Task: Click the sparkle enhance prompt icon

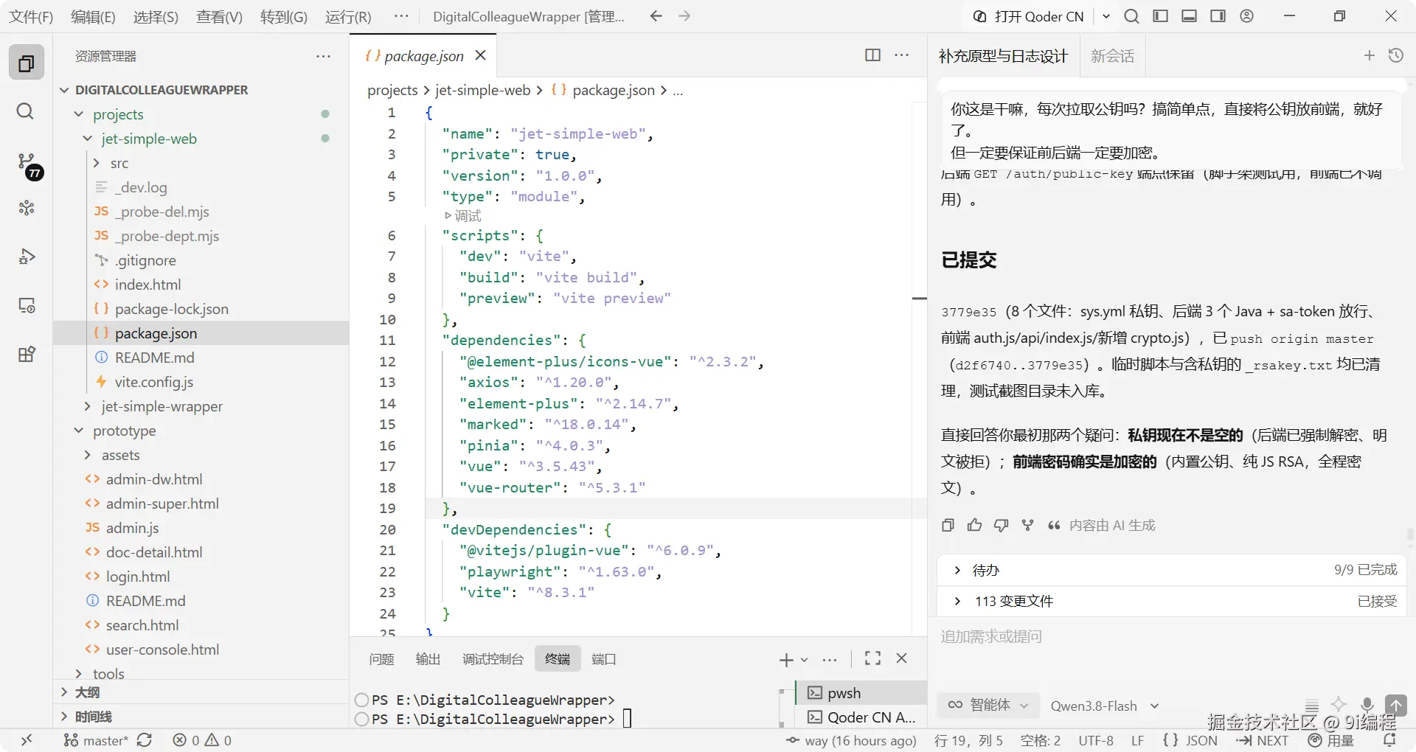Action: point(1339,705)
